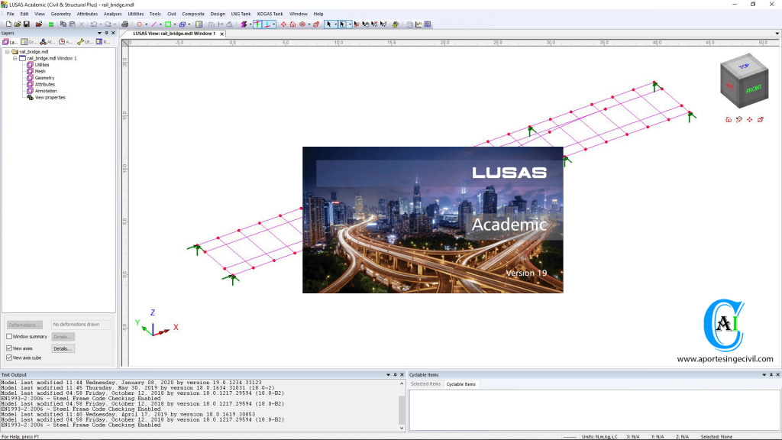The height and width of the screenshot is (440, 782).
Task: Open the Layers panel dropdown arrow
Action: 99,33
